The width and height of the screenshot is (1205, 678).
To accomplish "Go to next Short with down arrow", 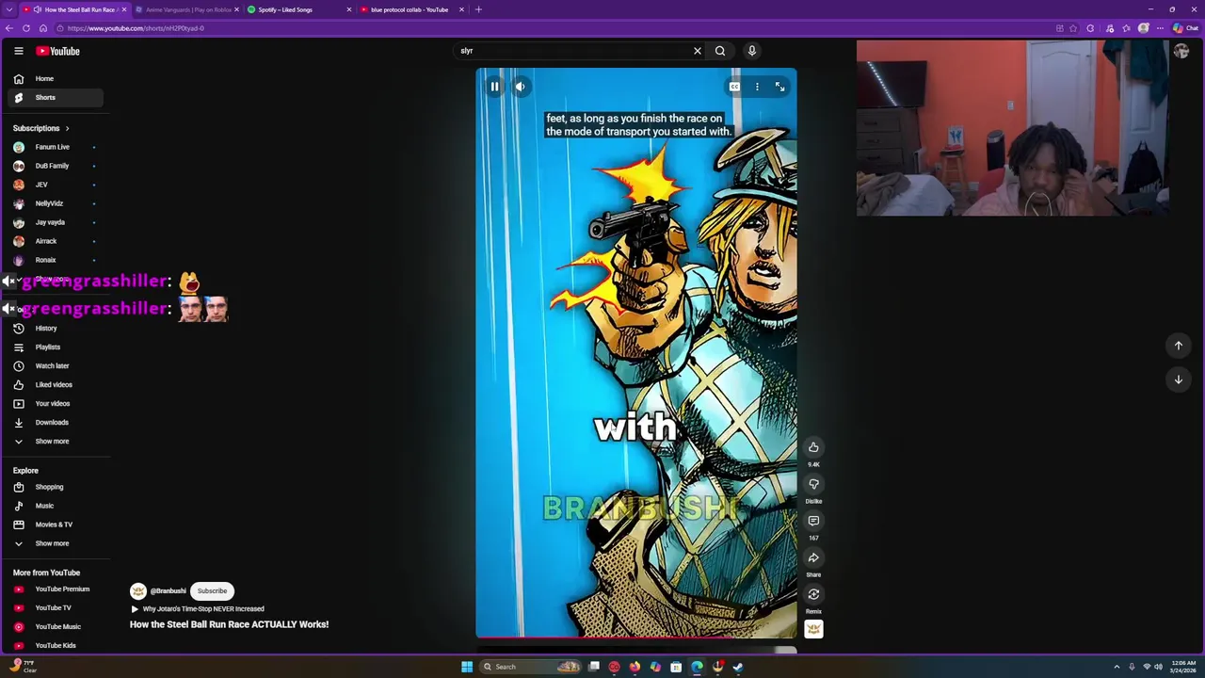I will tap(1179, 379).
